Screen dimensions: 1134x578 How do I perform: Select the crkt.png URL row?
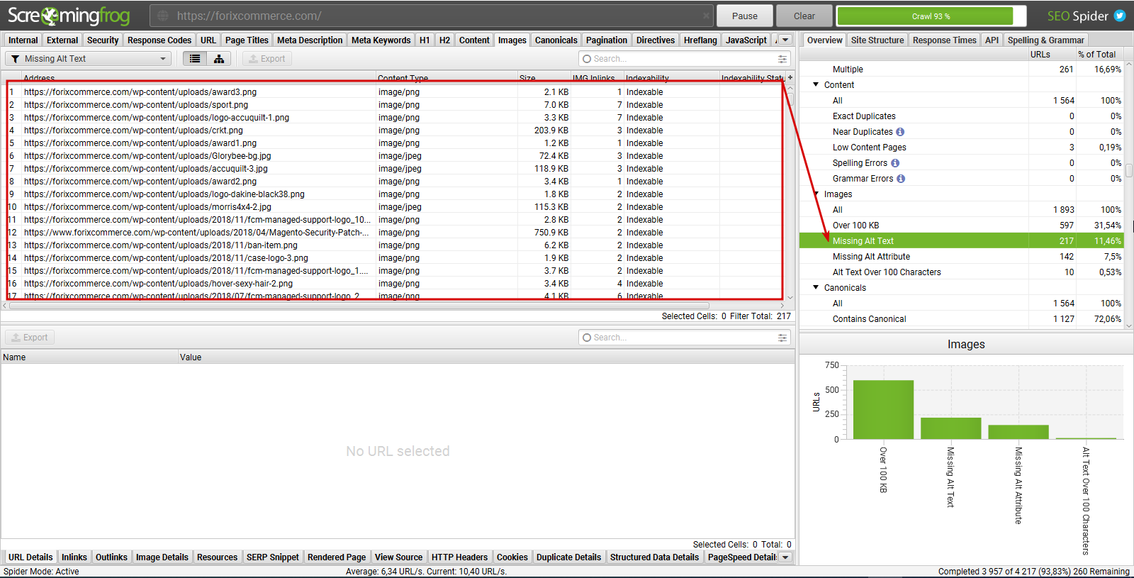click(395, 130)
